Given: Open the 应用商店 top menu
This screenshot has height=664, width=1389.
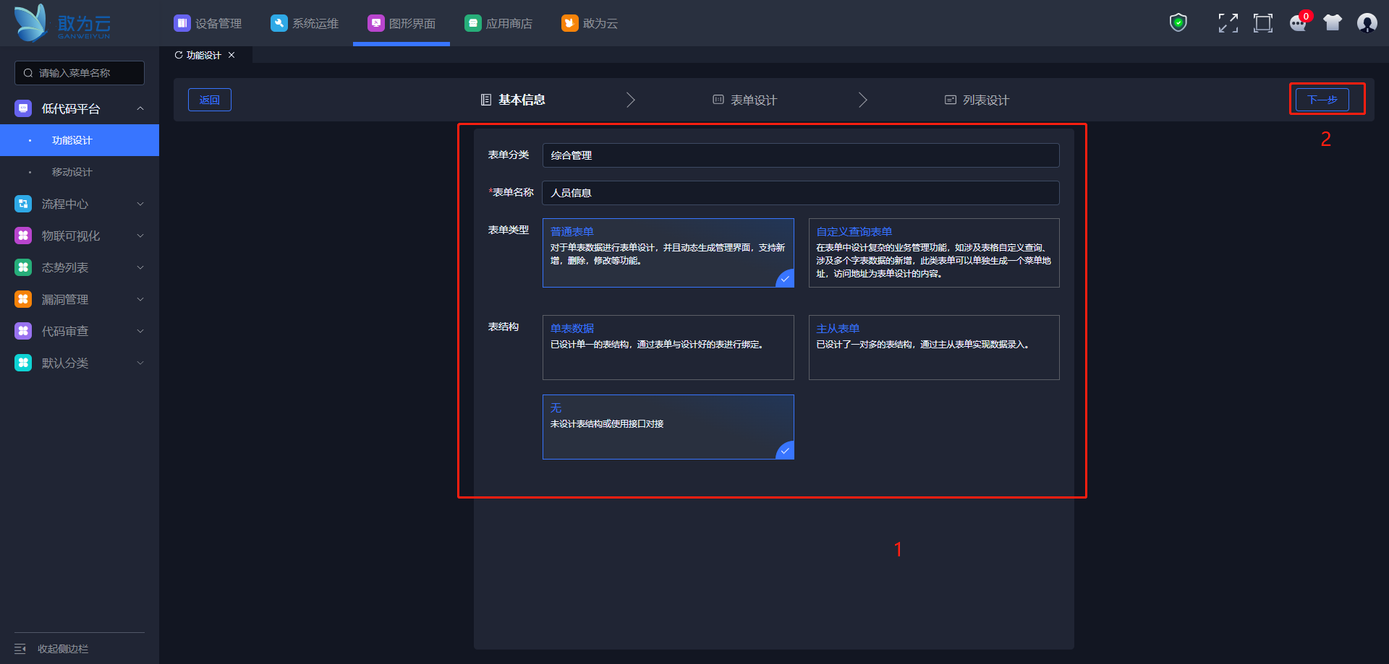Looking at the screenshot, I should pyautogui.click(x=498, y=23).
